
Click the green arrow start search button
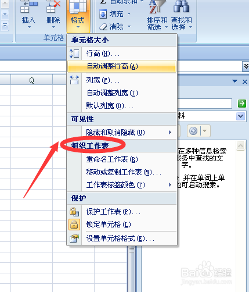(x=242, y=104)
